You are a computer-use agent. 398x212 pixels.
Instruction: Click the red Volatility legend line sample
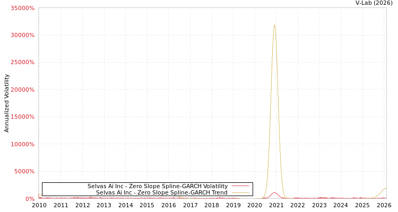tap(240, 186)
